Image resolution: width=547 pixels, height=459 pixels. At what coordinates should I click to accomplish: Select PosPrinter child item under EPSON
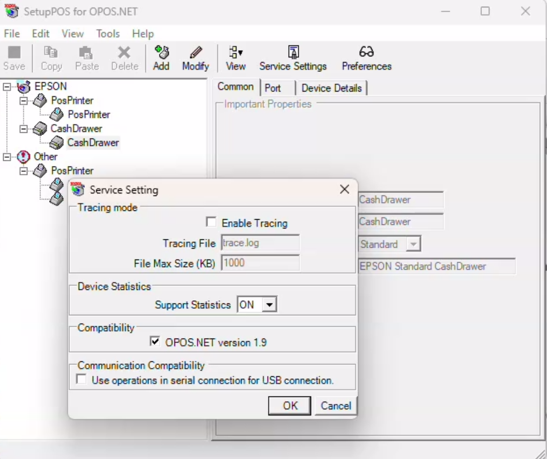point(89,114)
